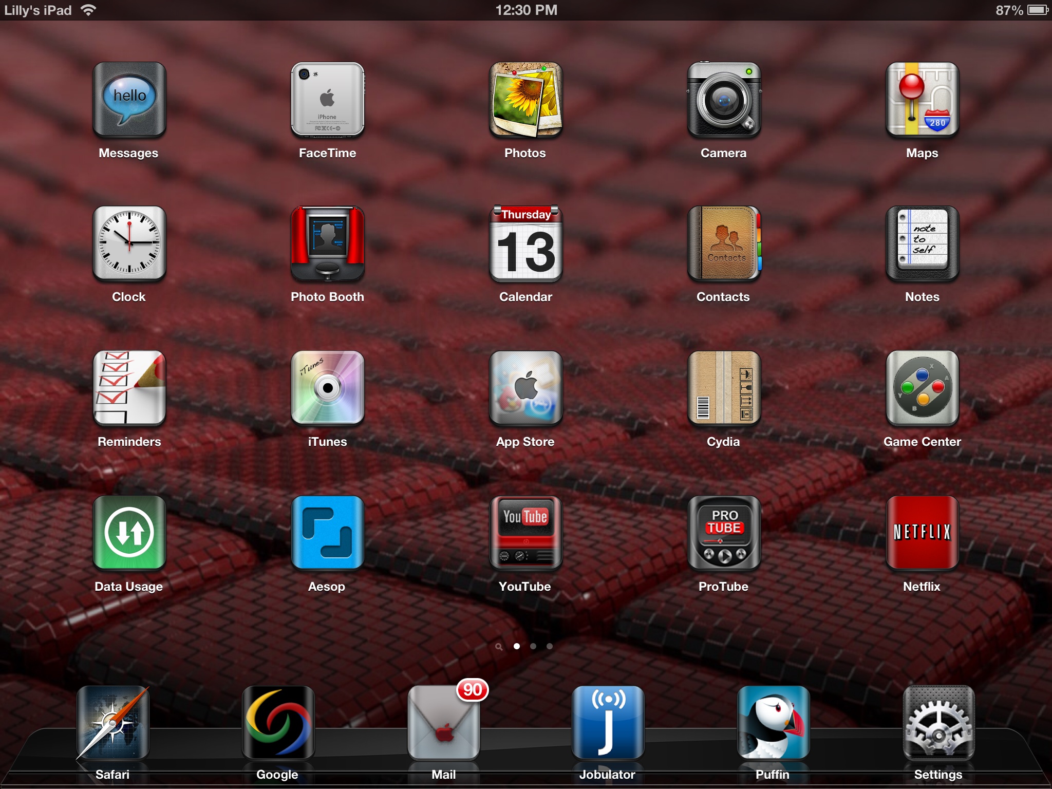Viewport: 1052px width, 789px height.
Task: Open the Photos sunflower icon
Action: click(525, 99)
